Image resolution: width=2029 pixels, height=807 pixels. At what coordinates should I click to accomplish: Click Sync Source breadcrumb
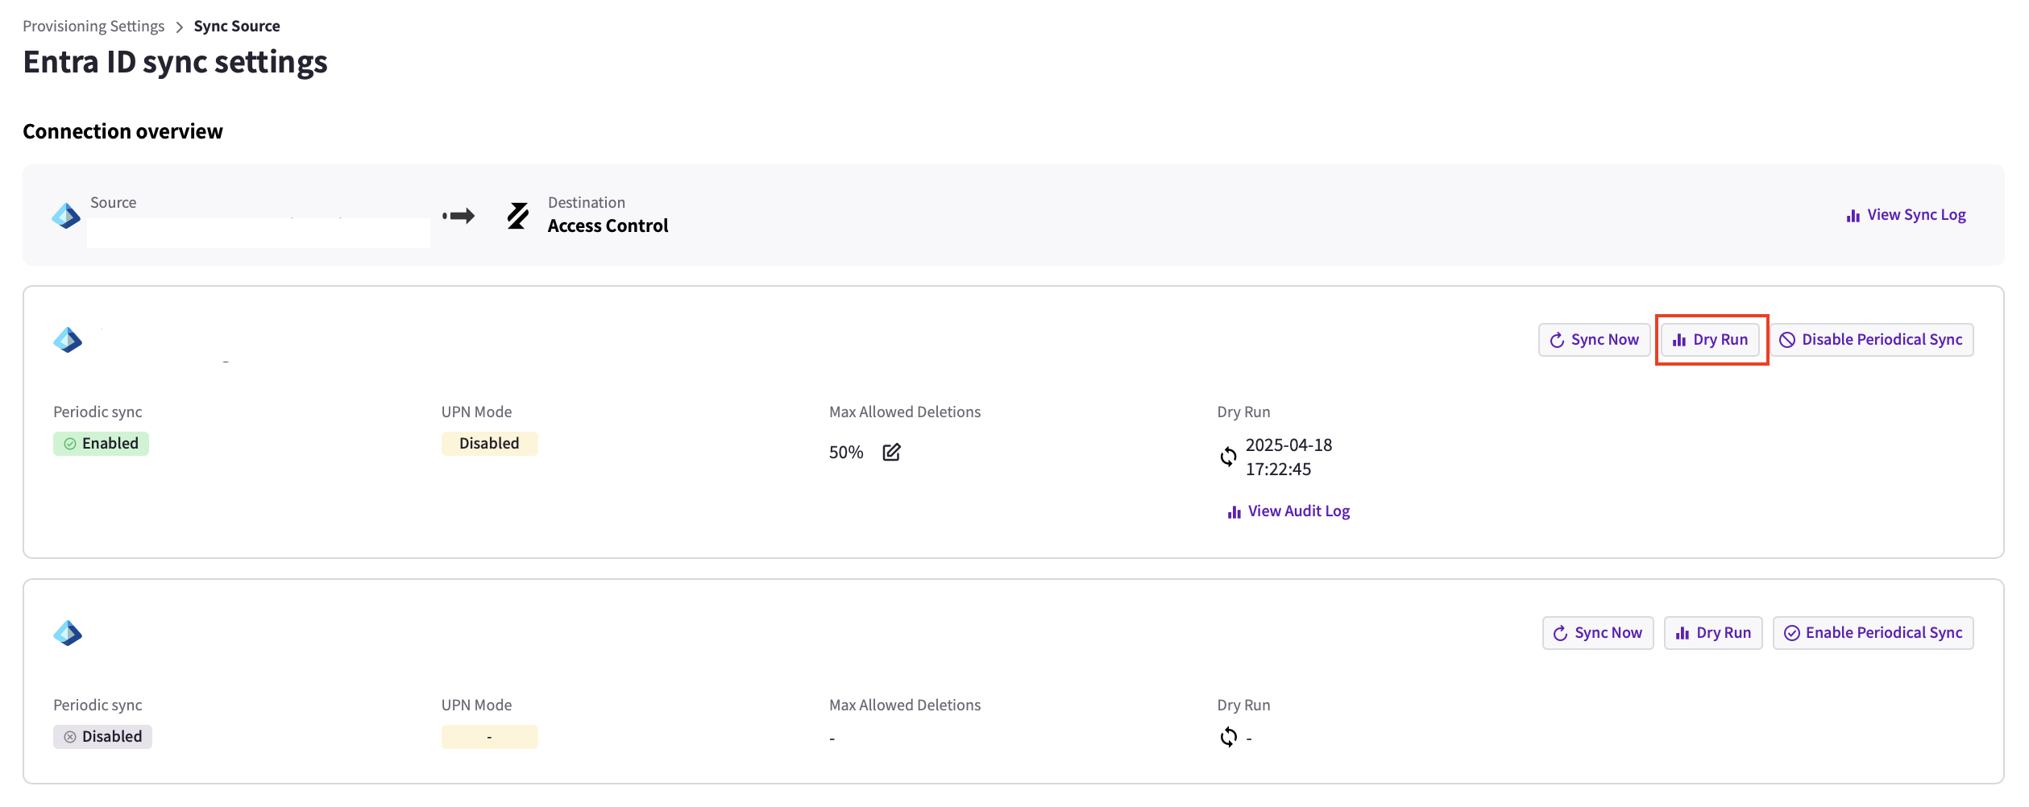[237, 26]
